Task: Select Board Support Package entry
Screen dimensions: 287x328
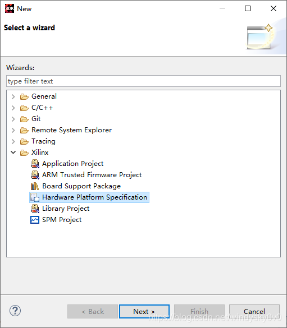Action: tap(81, 186)
